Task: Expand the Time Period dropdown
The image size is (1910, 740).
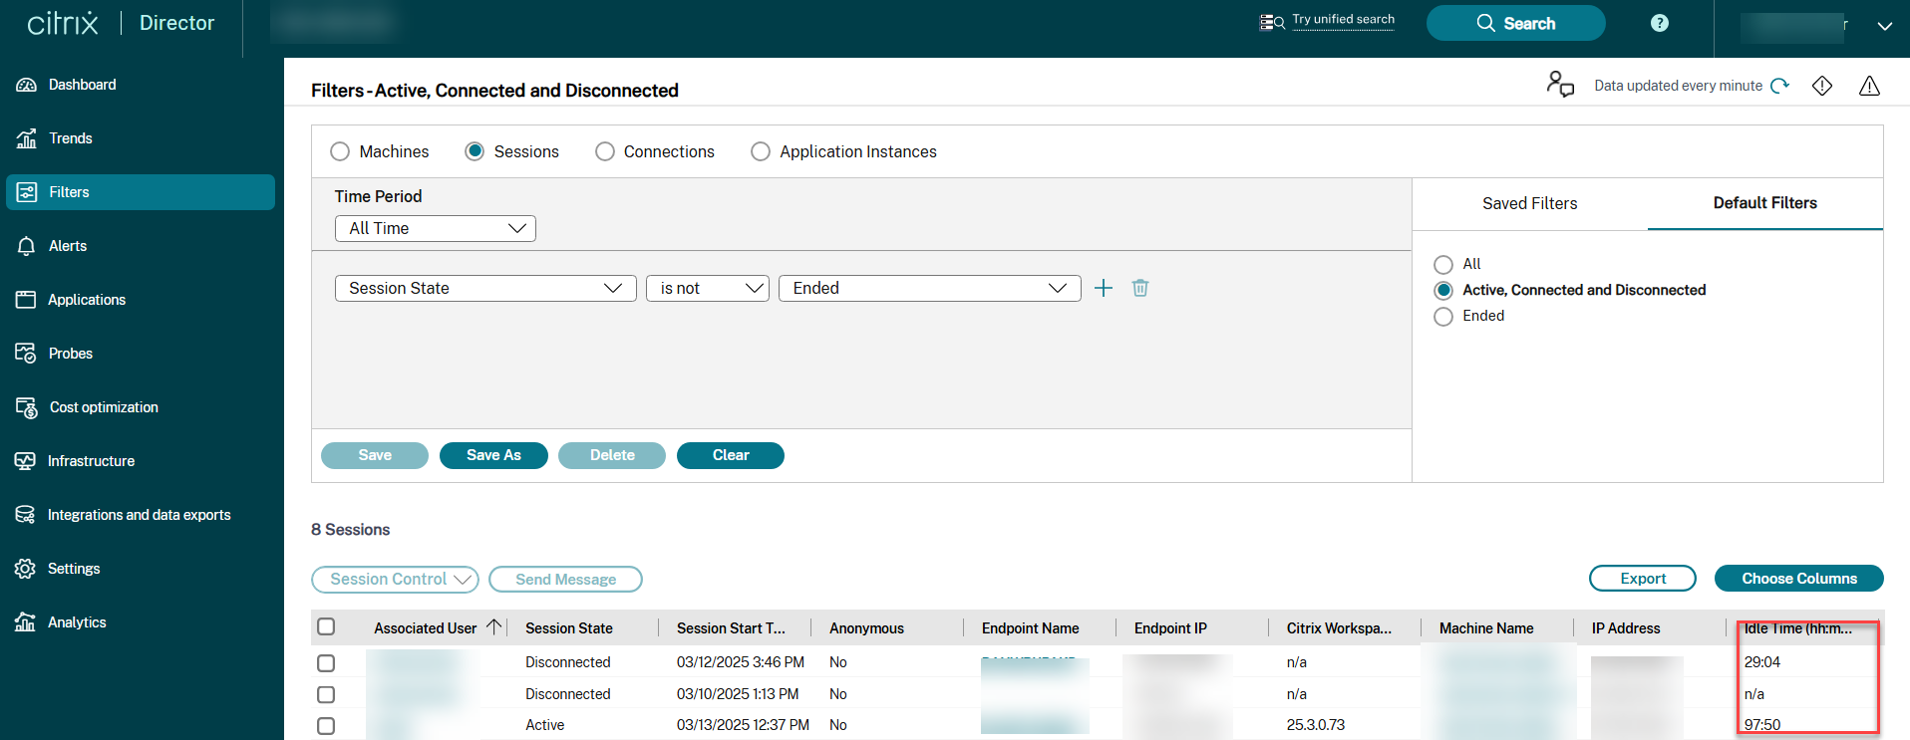Action: point(436,228)
